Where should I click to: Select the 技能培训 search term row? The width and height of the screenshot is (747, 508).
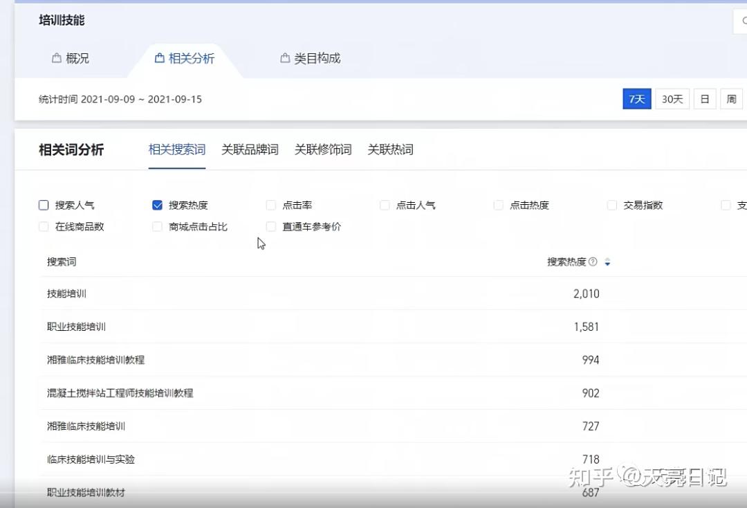(394, 293)
